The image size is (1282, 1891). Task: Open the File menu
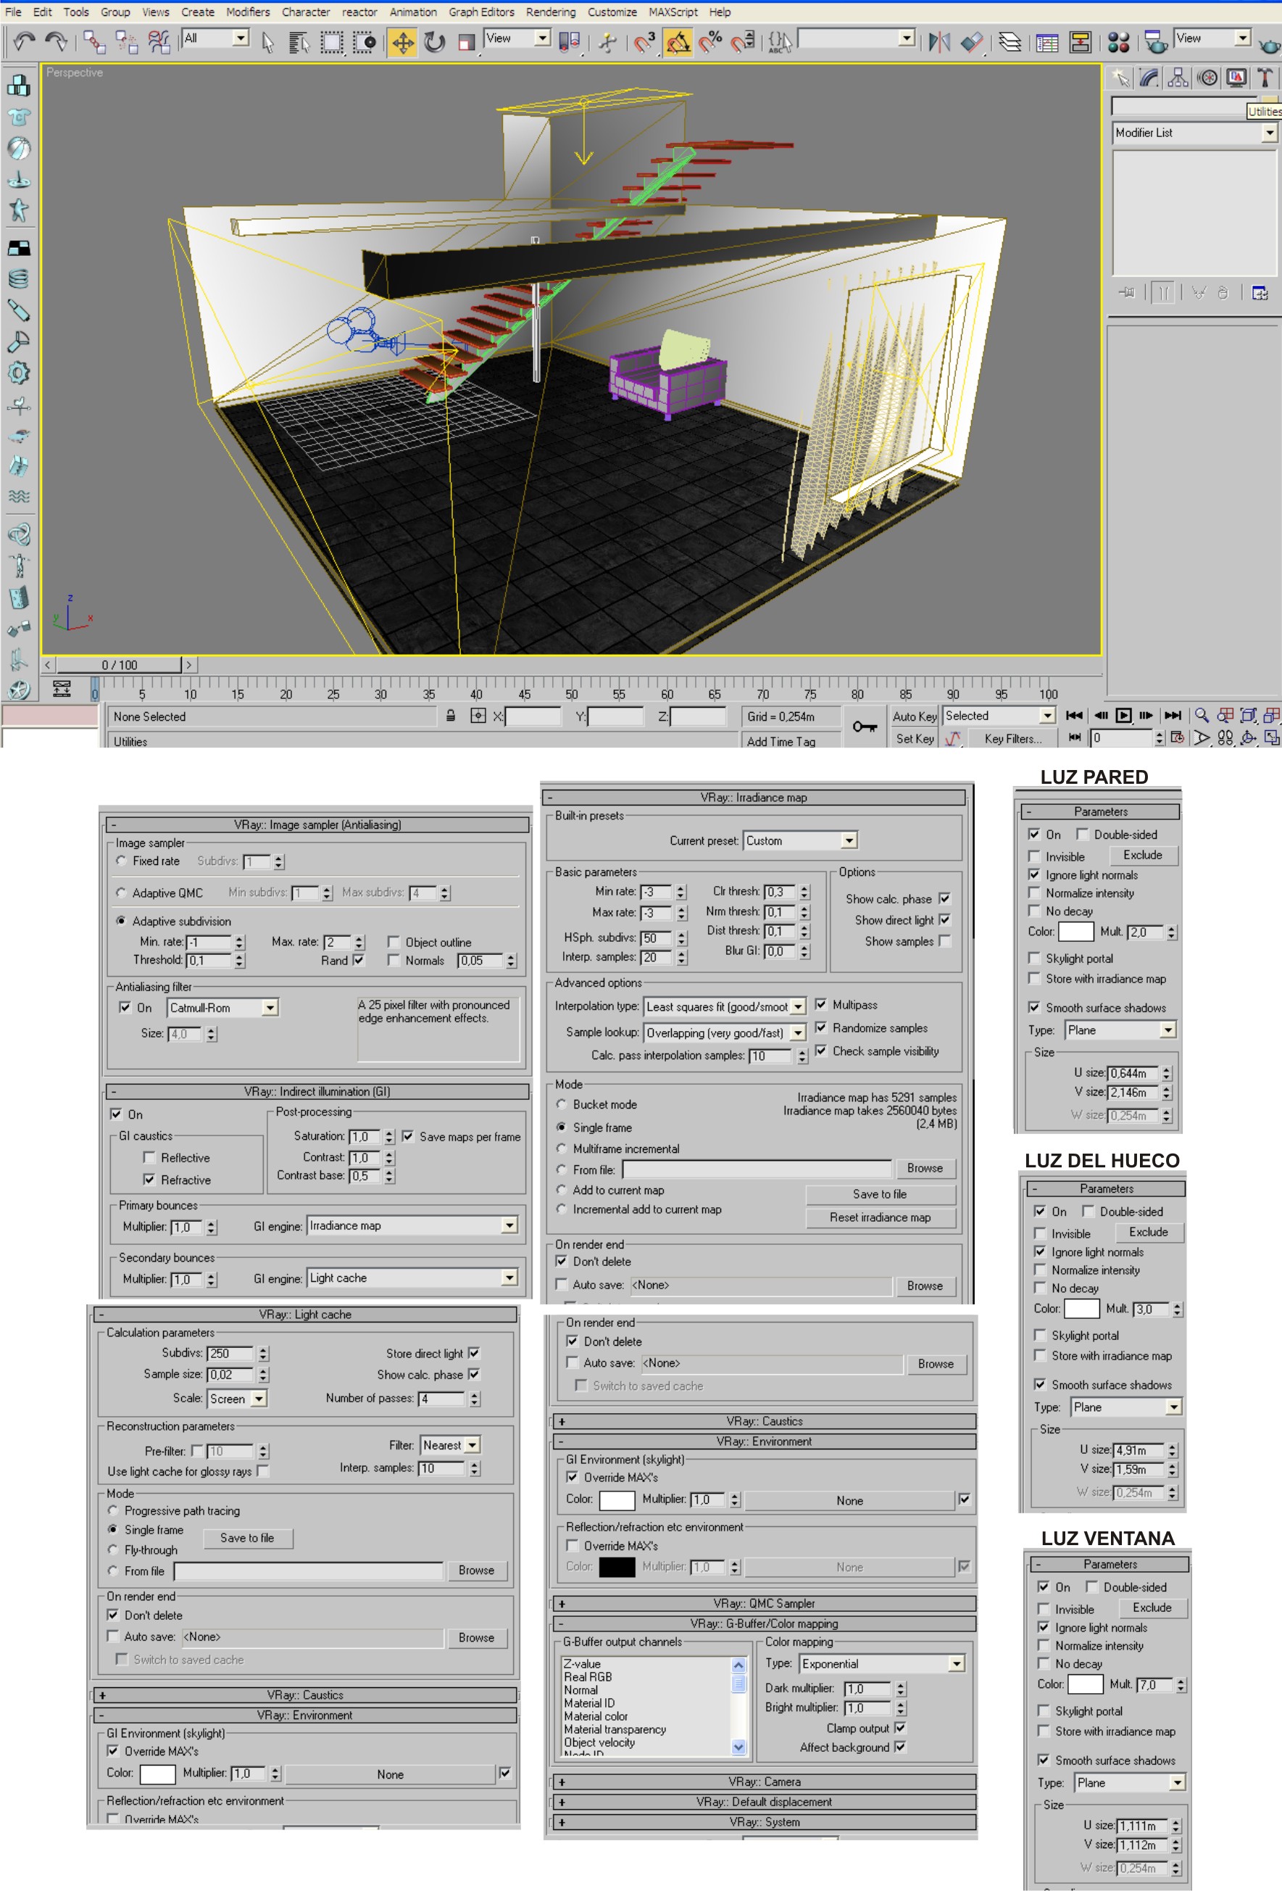(x=14, y=12)
